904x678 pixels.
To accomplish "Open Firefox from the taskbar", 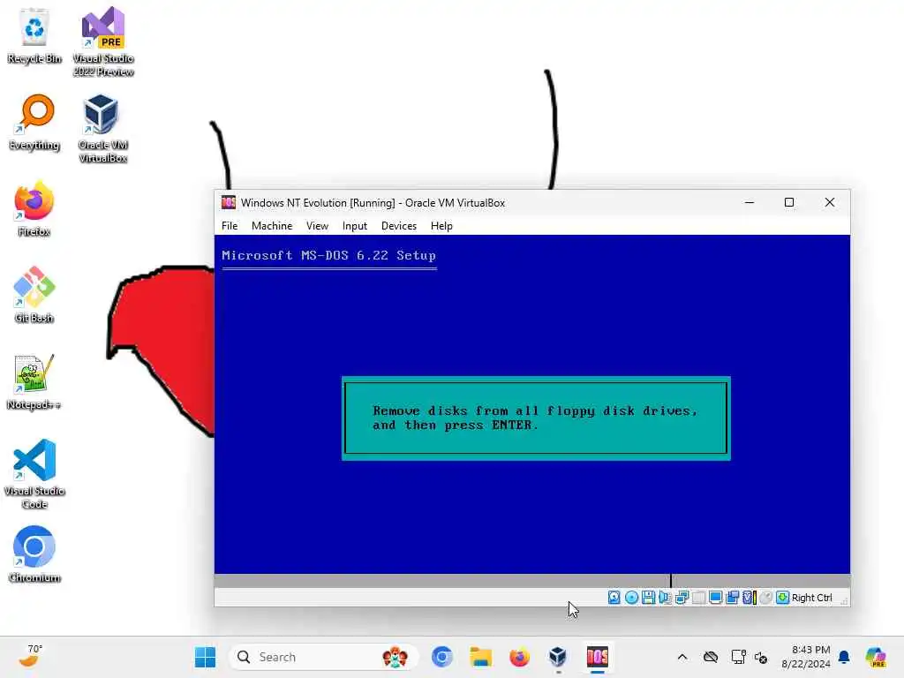I will [519, 657].
